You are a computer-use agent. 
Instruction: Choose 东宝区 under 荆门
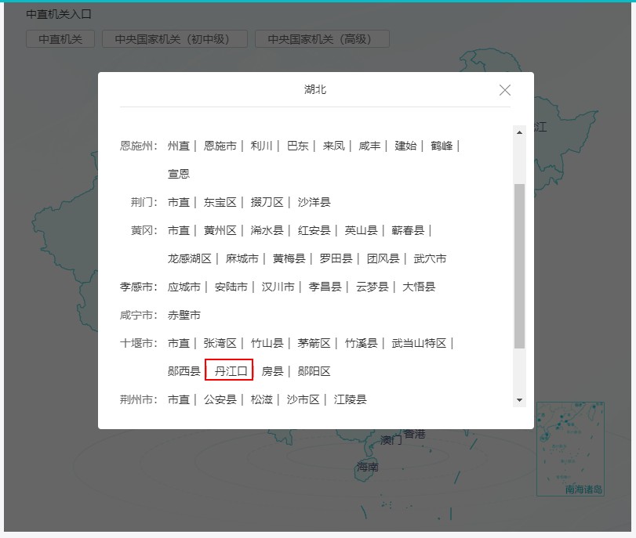pos(220,202)
